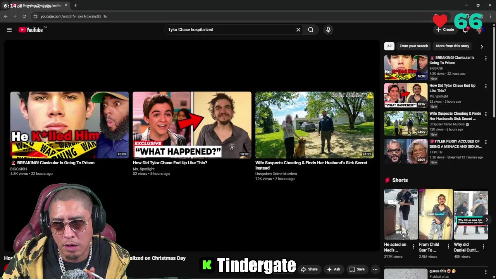This screenshot has height=279, width=496.
Task: Play the He K*lled Him end-screen thumbnail
Action: 69,125
